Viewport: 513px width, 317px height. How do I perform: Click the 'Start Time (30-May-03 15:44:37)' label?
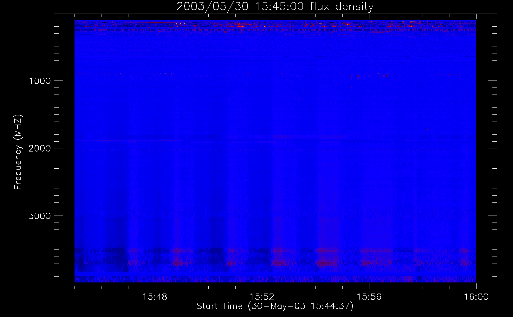(275, 306)
